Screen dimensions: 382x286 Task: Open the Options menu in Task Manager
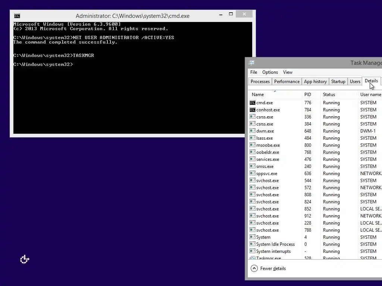tap(270, 72)
